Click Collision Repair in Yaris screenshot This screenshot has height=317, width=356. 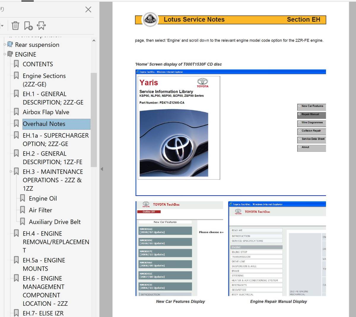[x=311, y=131]
